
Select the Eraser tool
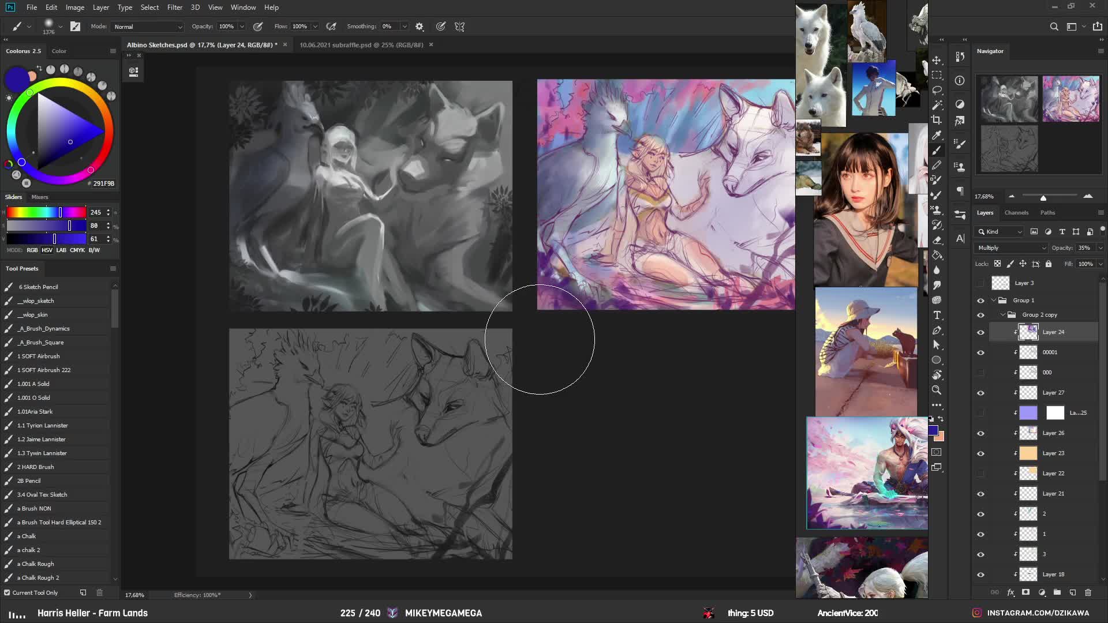[937, 240]
